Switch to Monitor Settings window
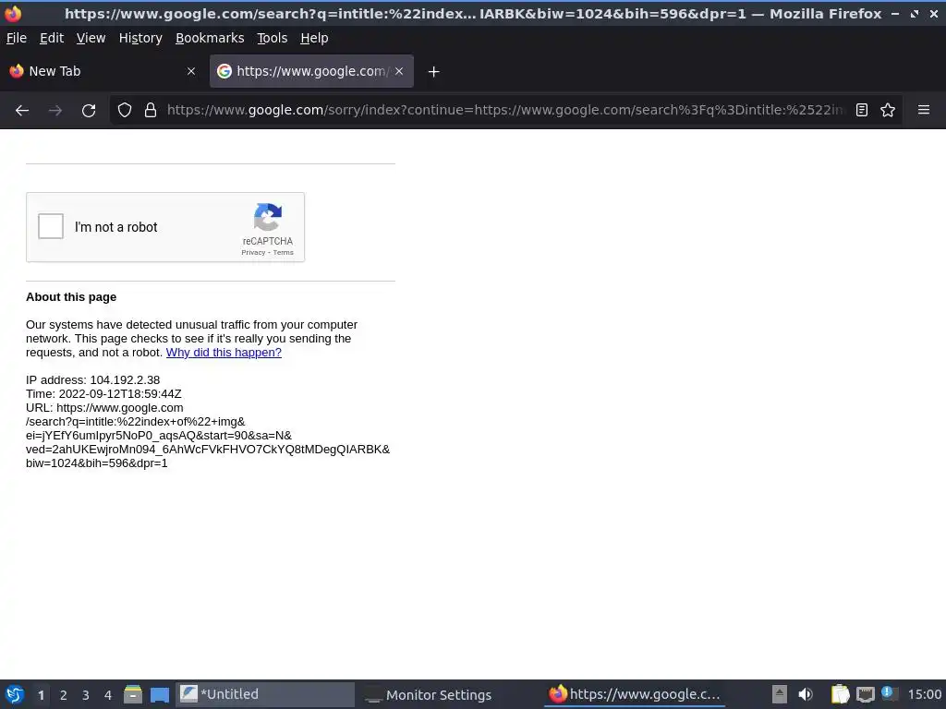Image resolution: width=946 pixels, height=709 pixels. [x=448, y=694]
